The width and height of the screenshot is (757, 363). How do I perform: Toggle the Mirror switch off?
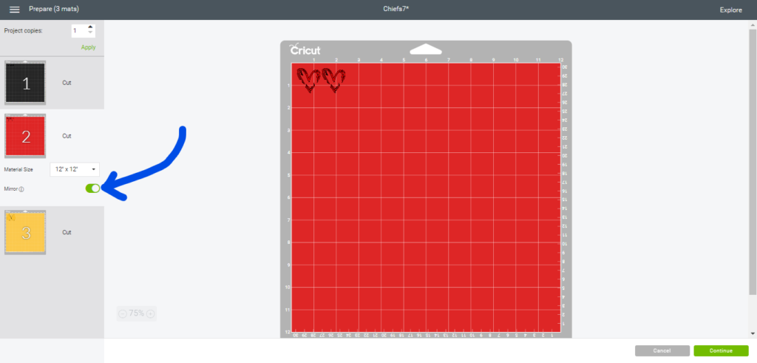tap(92, 189)
